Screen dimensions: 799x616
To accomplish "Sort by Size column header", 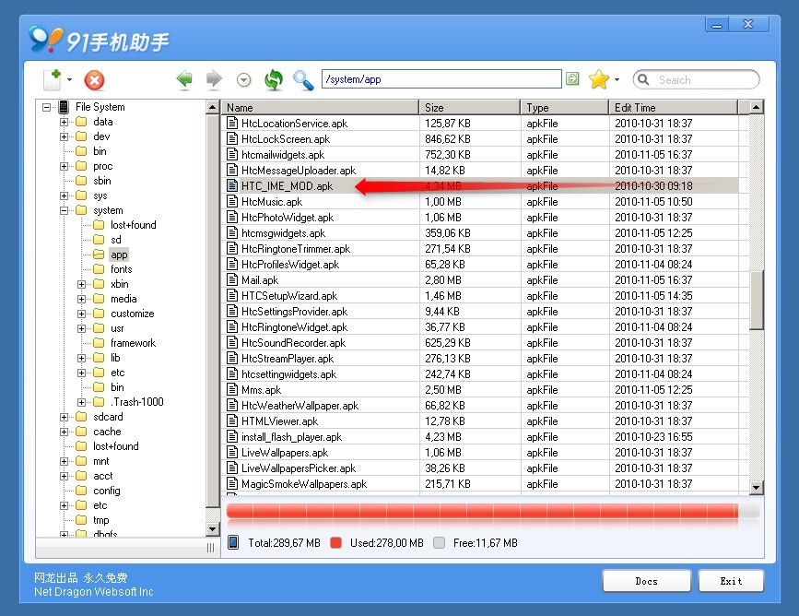I will [x=470, y=108].
